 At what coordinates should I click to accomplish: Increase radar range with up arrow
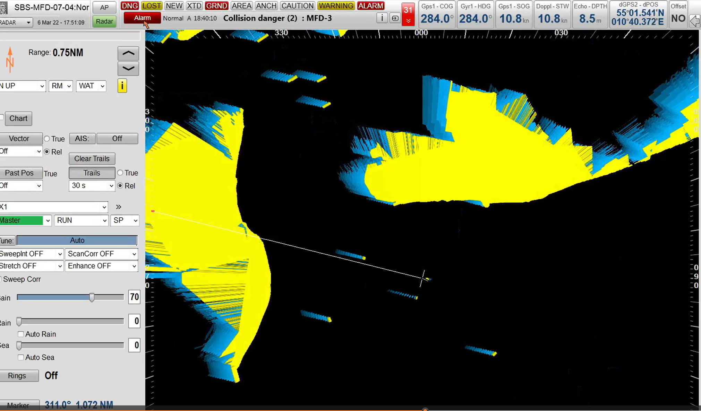(x=128, y=53)
